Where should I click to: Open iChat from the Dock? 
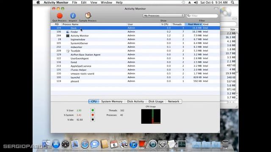click(x=94, y=144)
